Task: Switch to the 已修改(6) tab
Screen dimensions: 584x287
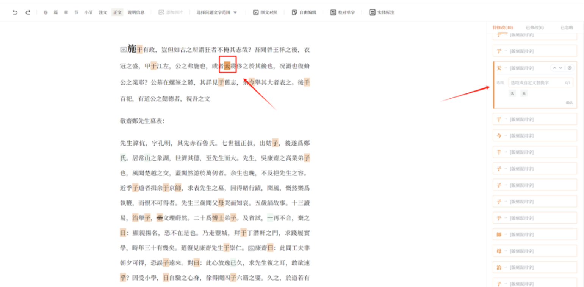Action: (x=535, y=28)
